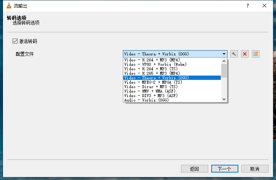Select Video - MPEG-2 + MPGA (TS)
The width and height of the screenshot is (276, 180).
pyautogui.click(x=172, y=82)
